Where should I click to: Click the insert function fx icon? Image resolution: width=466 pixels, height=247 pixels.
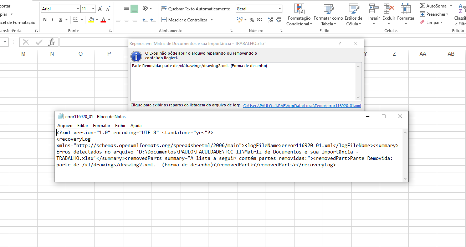[x=51, y=42]
